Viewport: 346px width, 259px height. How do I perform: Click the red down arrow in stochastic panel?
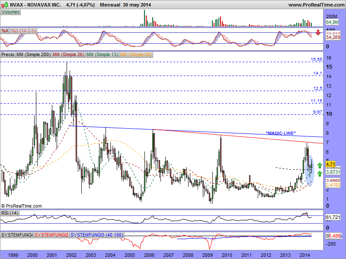pos(318,33)
